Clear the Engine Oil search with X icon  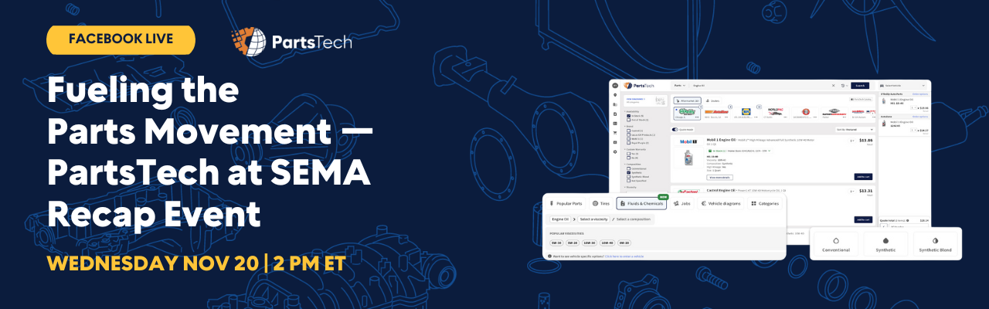click(834, 85)
